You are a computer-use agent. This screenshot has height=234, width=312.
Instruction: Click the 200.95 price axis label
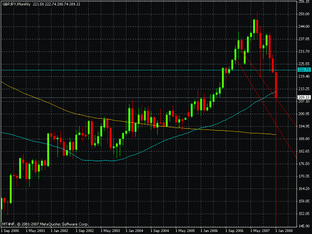tap(304, 114)
